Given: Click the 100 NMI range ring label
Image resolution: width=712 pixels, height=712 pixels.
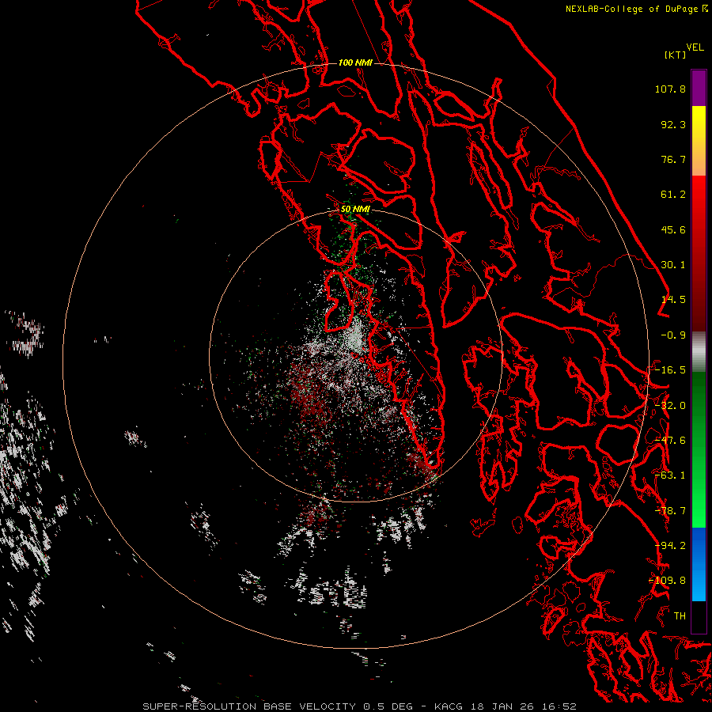Looking at the screenshot, I should tap(355, 62).
